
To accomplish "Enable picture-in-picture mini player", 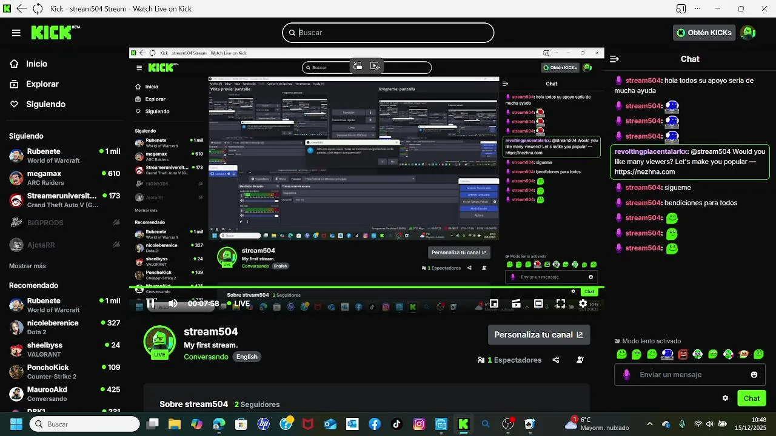I will tap(494, 303).
